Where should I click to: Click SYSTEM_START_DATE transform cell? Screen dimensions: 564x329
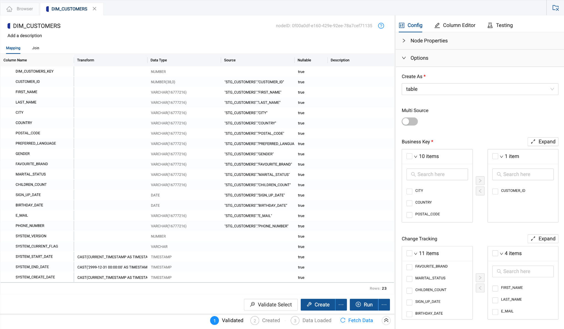[x=111, y=257]
